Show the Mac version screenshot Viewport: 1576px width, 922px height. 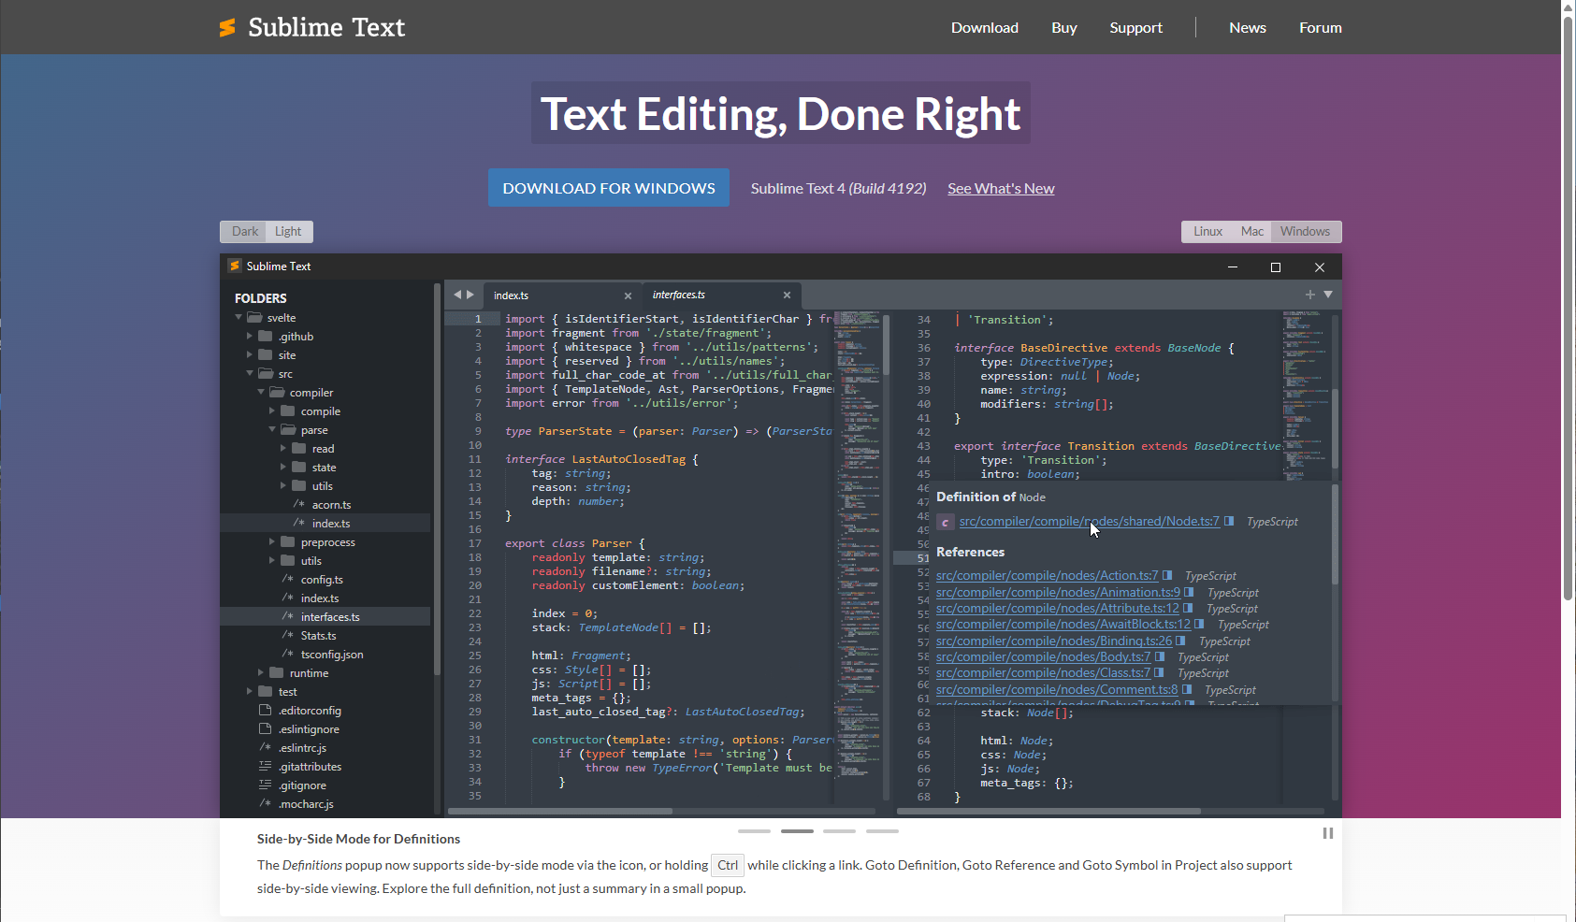coord(1251,231)
